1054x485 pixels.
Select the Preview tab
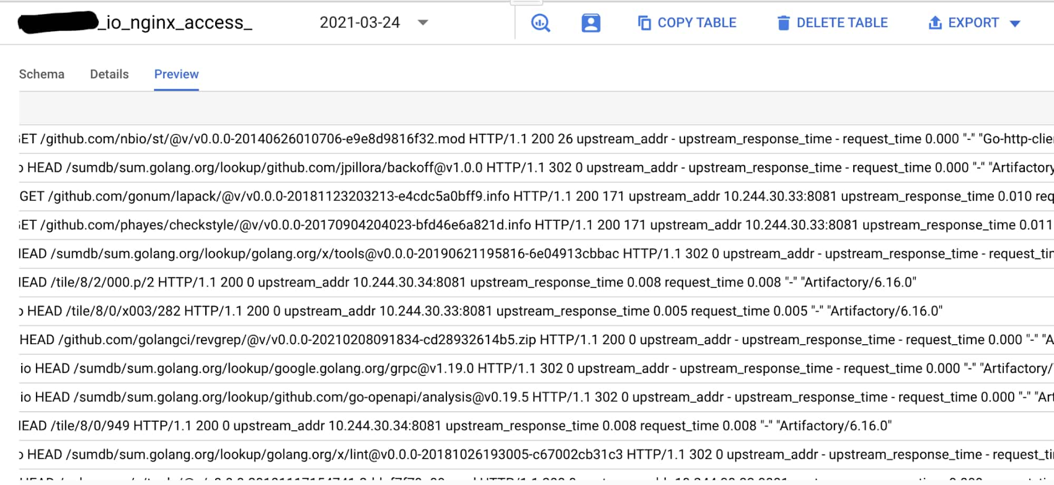177,74
